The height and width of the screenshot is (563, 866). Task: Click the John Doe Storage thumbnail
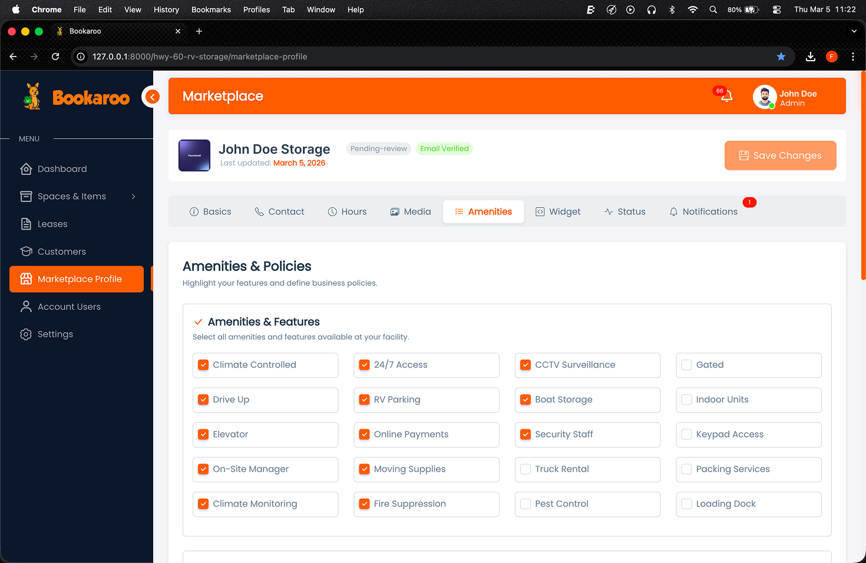click(x=194, y=155)
